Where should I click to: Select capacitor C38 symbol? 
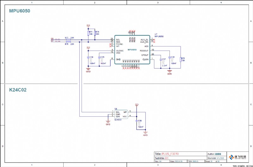coord(137,121)
